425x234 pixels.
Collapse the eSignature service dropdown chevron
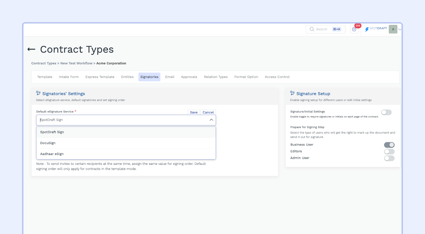pos(211,120)
